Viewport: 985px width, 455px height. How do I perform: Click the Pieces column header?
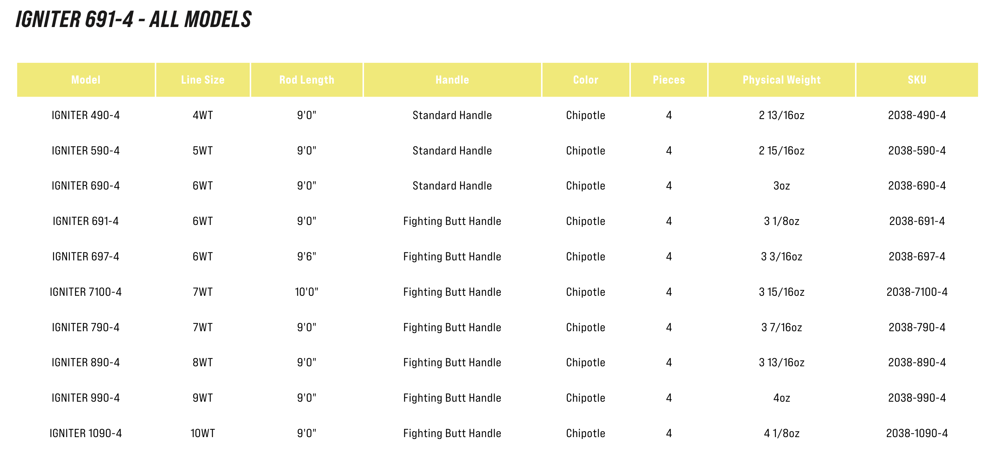[668, 80]
